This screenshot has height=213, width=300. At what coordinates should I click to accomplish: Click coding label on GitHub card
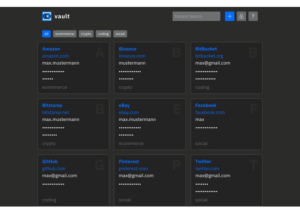[x=49, y=200]
